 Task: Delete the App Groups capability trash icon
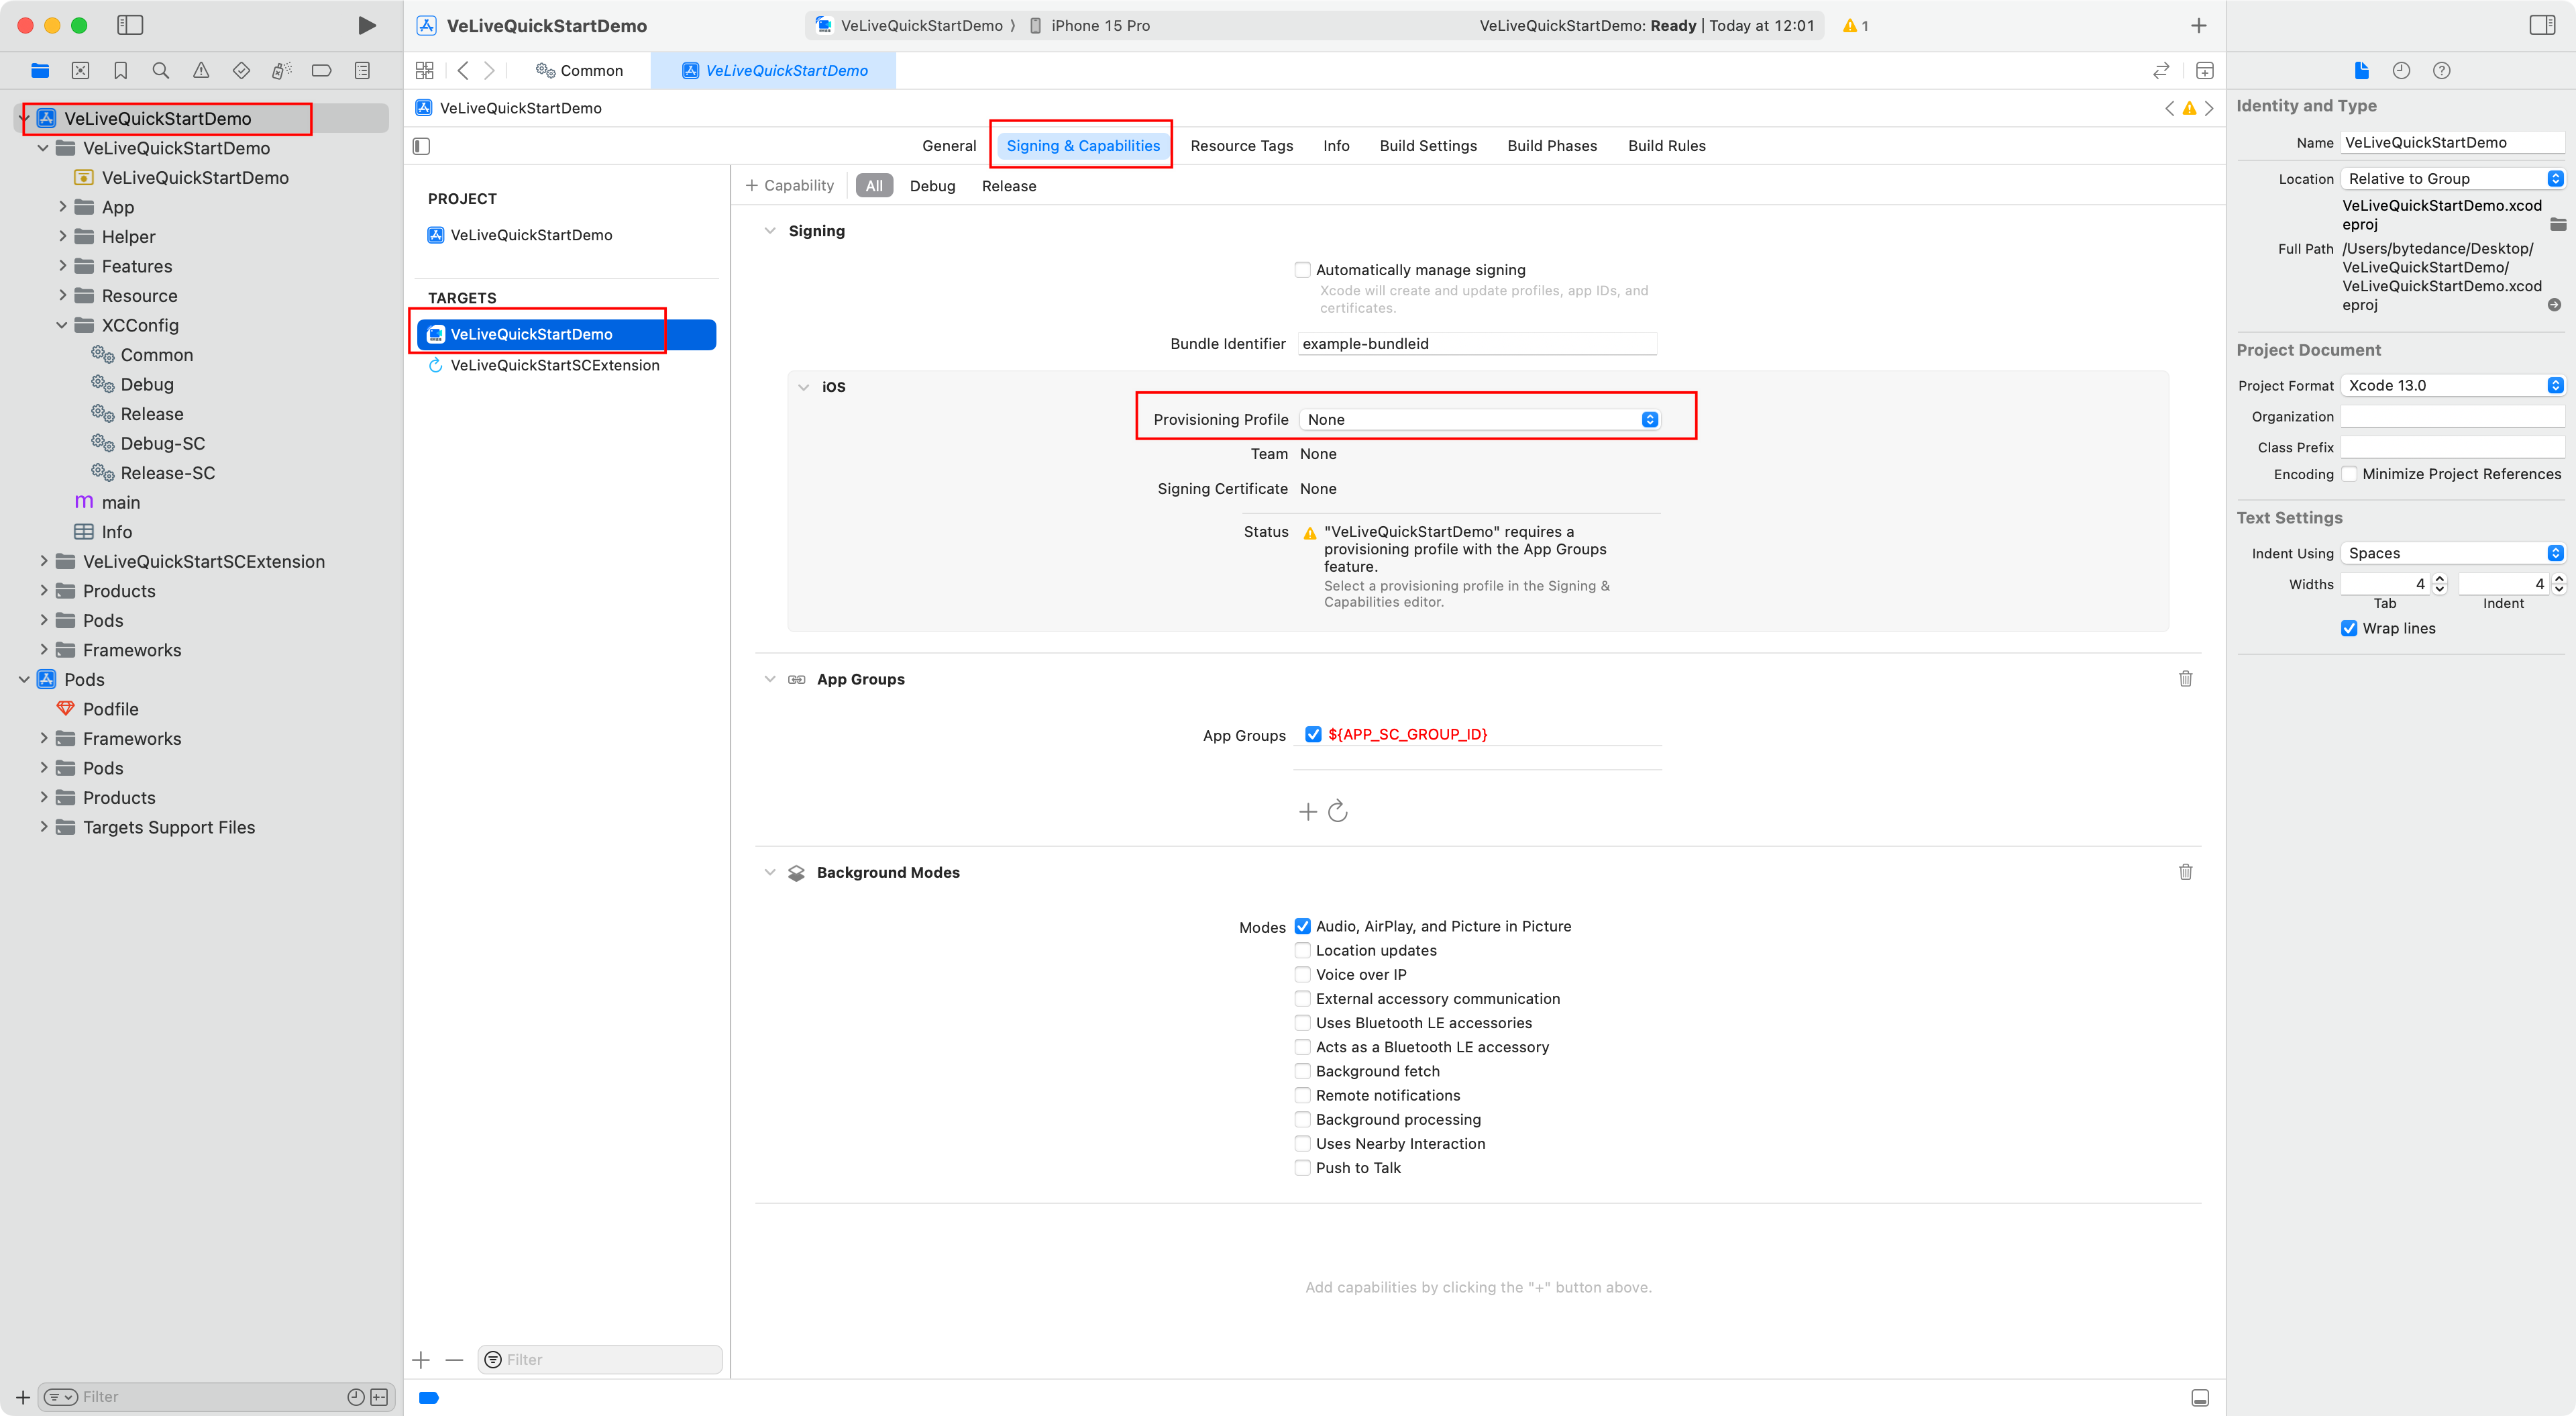click(x=2186, y=678)
